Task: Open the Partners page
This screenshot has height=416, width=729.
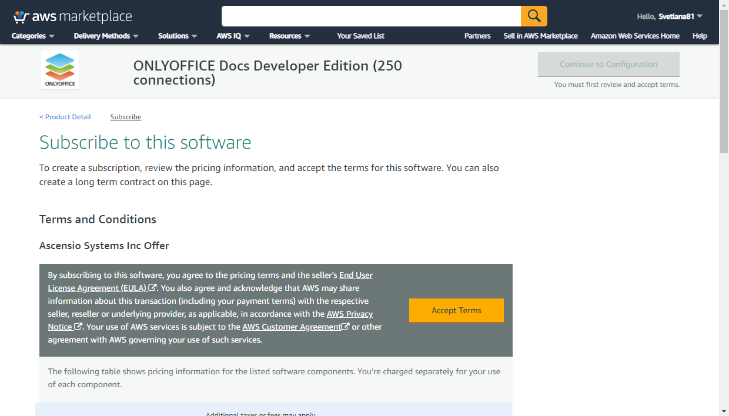Action: pyautogui.click(x=477, y=36)
